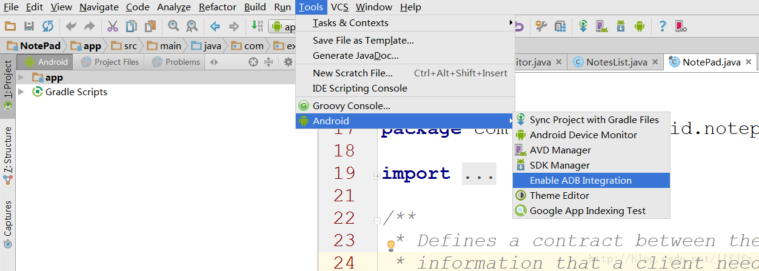Click the Save All floppy disk icon
Screen dimensions: 759x271
coord(29,26)
